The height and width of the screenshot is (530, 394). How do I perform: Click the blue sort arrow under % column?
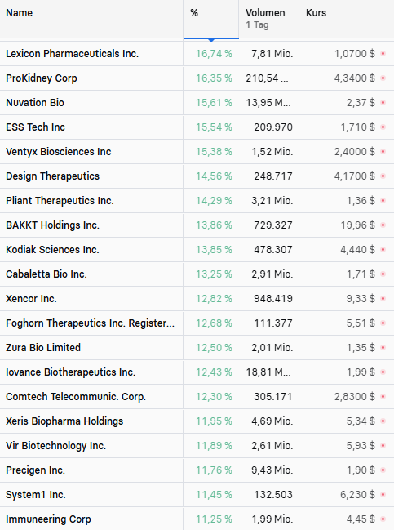click(211, 40)
